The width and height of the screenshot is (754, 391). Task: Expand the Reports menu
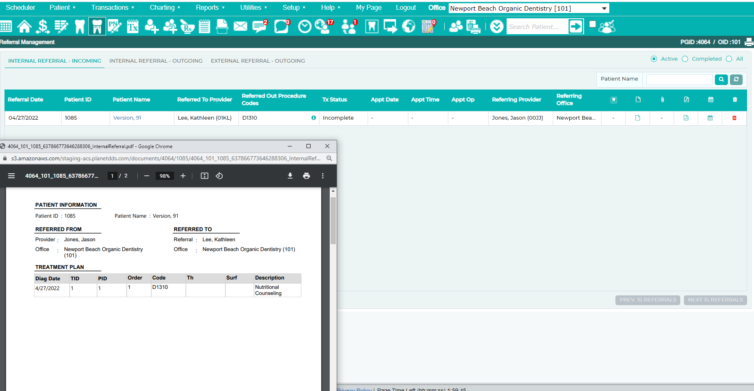coord(210,7)
